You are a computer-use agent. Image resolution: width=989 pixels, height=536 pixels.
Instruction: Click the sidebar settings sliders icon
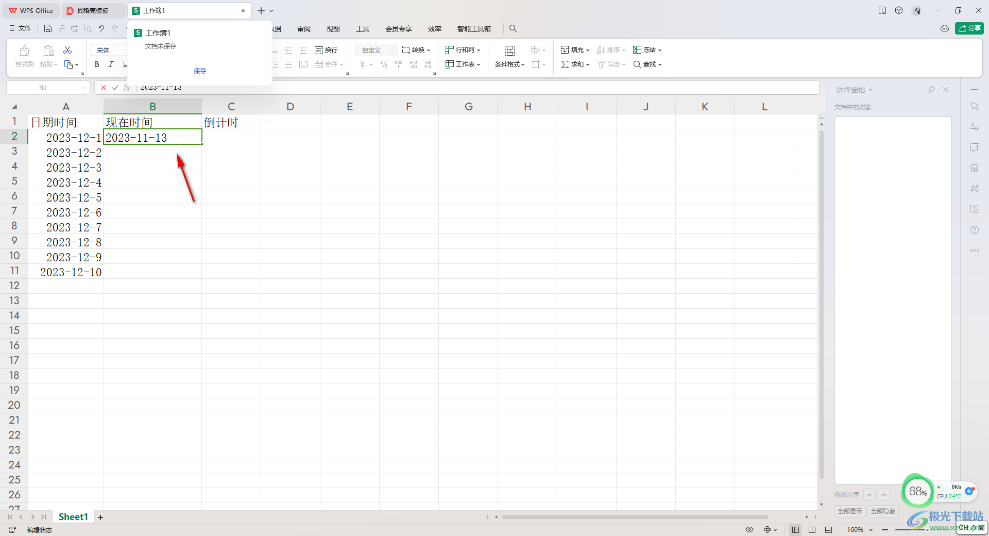(975, 127)
